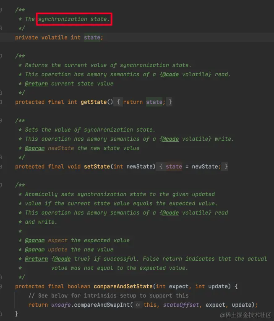The image size is (274, 321).
Task: Fold the javadoc starting above getState
Action: (1, 56)
